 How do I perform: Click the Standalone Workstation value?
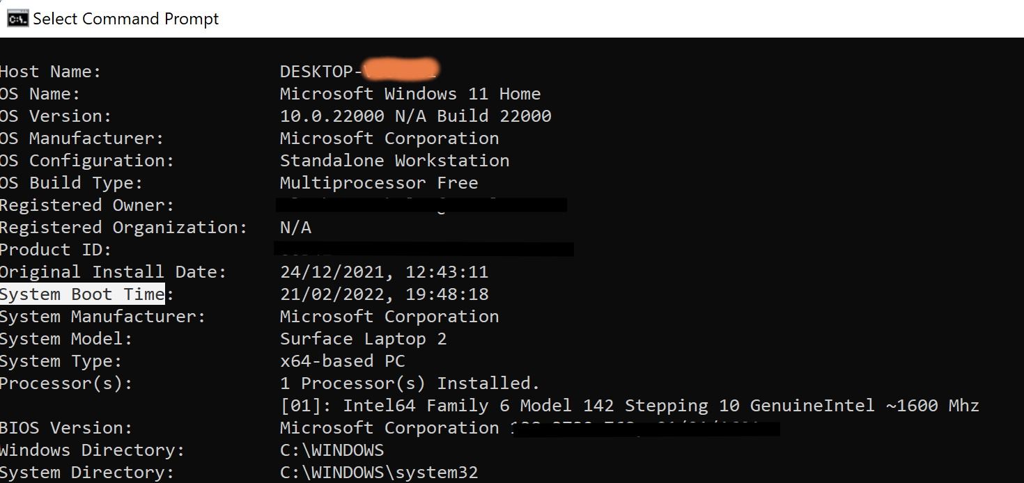click(x=394, y=161)
